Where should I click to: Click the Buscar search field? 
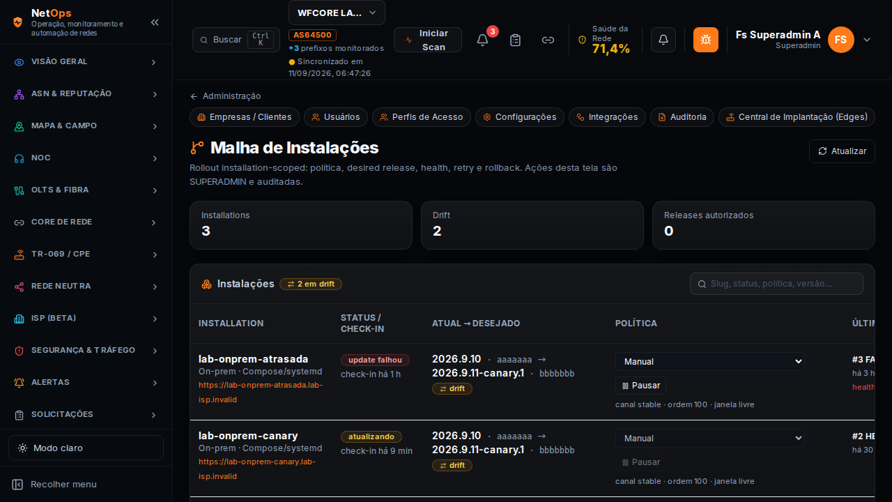coord(236,40)
